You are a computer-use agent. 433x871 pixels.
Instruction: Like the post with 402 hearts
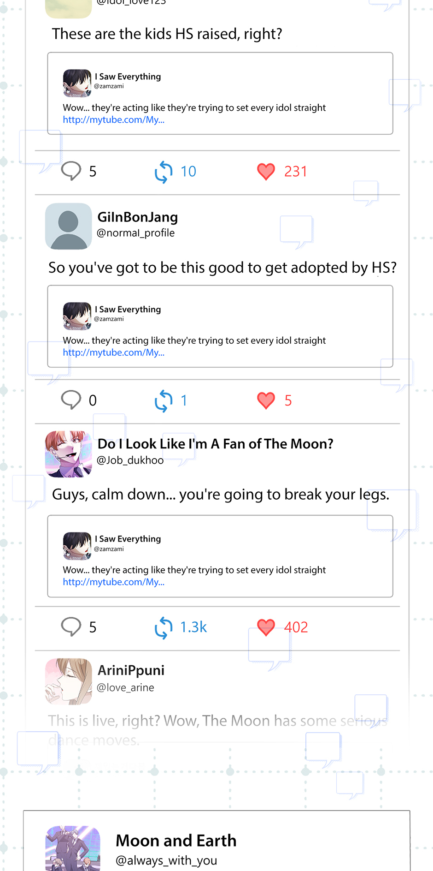coord(266,627)
